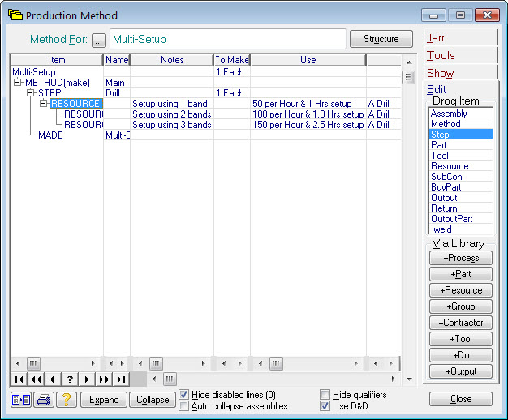Click '150 per Hour & 2.5 Hrs setup' cell
The width and height of the screenshot is (508, 420).
pos(308,125)
